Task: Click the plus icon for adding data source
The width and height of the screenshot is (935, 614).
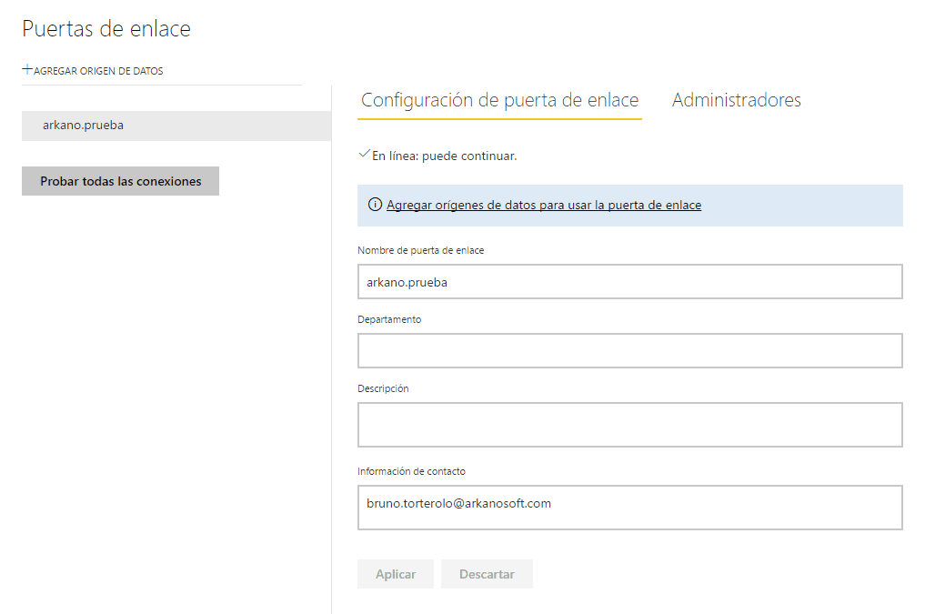Action: (x=27, y=70)
